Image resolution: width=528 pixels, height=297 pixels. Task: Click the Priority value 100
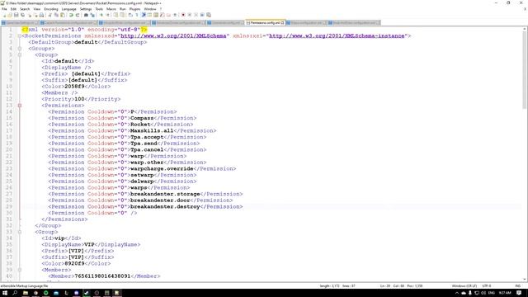[79, 99]
